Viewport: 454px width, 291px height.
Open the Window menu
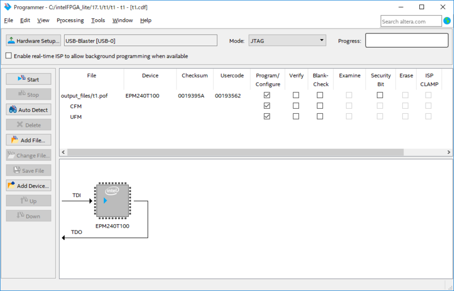coord(123,20)
